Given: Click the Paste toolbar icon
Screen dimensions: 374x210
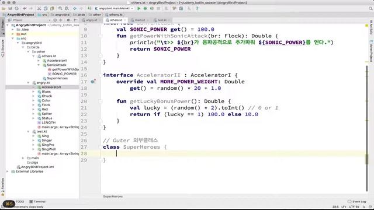Looking at the screenshot, I should (x=52, y=9).
